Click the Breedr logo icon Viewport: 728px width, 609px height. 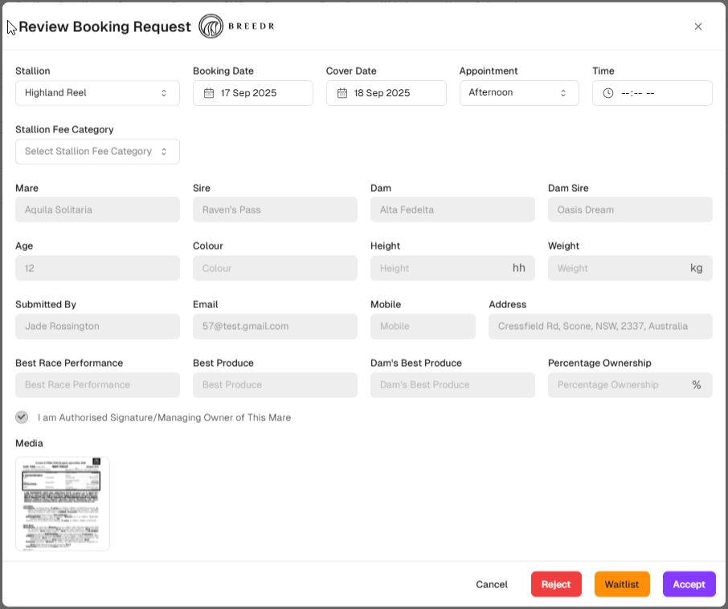[x=212, y=26]
